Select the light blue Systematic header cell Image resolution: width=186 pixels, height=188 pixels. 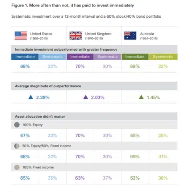click(x=52, y=57)
